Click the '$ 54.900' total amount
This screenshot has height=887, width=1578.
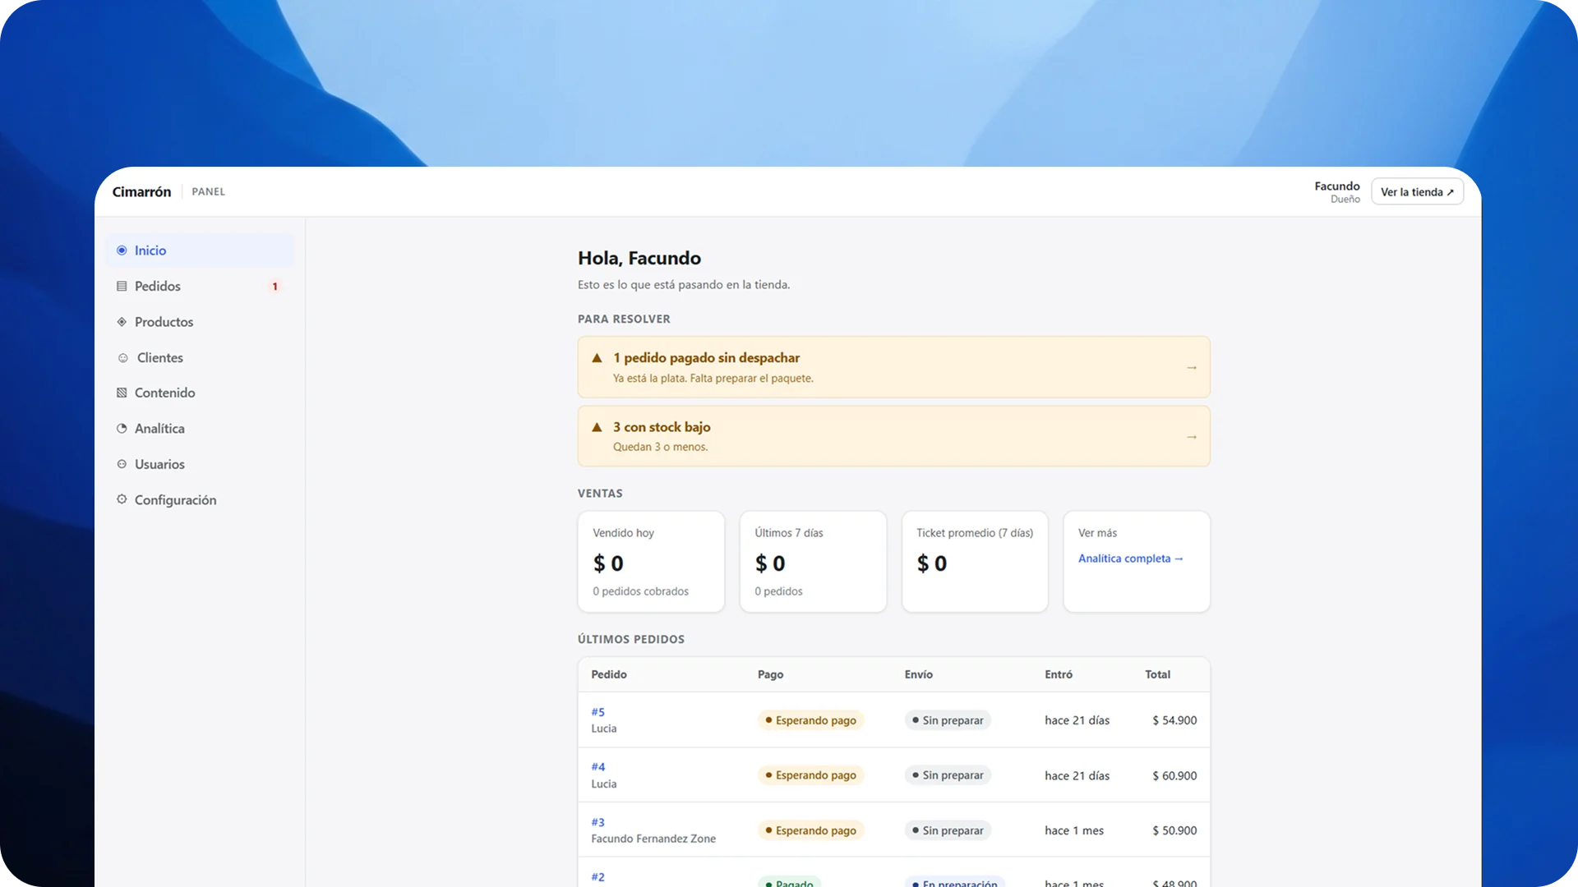coord(1174,720)
